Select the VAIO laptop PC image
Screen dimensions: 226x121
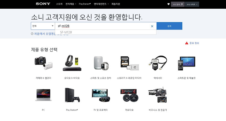[43, 95]
